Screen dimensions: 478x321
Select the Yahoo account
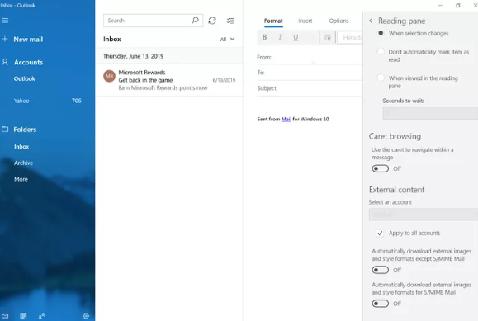pos(21,101)
